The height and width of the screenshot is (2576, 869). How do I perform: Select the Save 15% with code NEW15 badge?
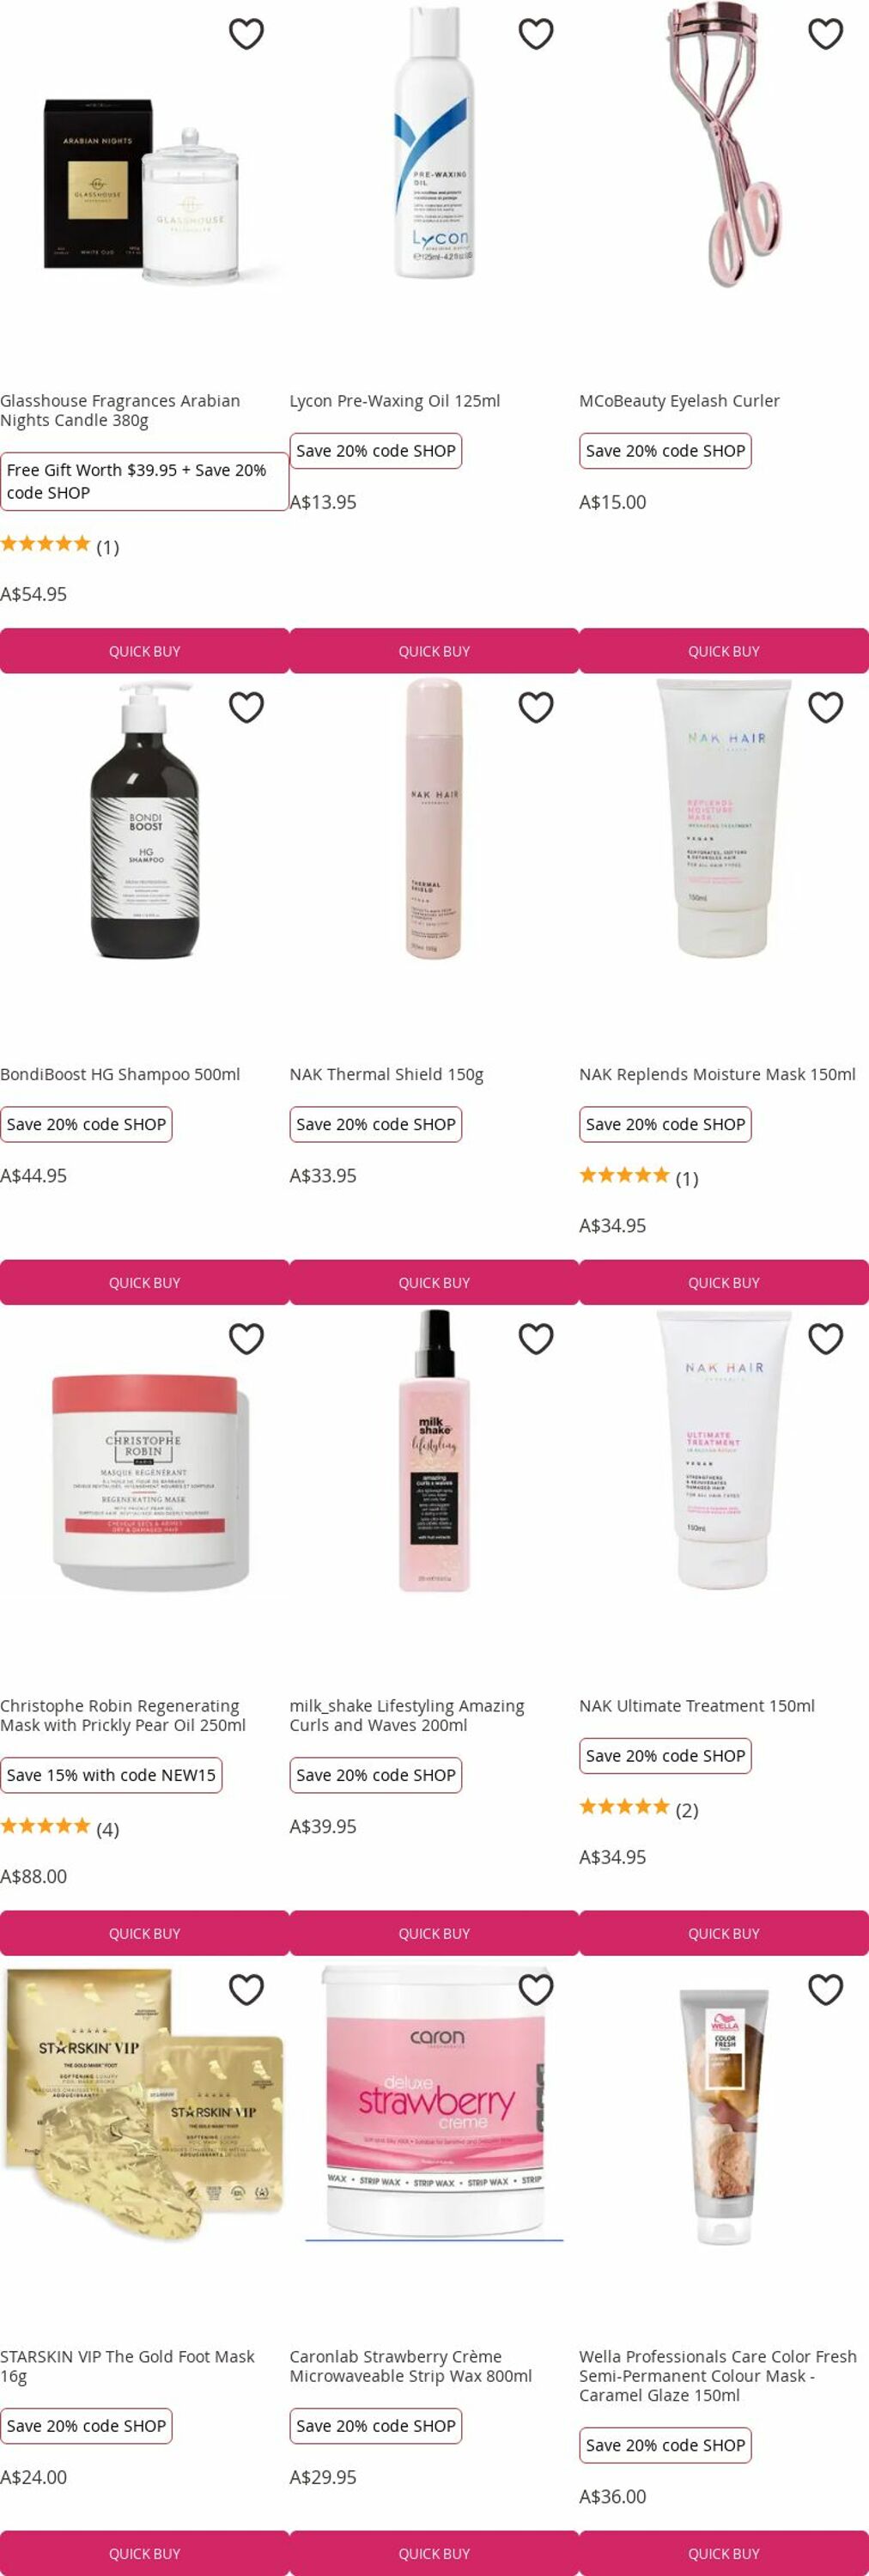pos(111,1775)
